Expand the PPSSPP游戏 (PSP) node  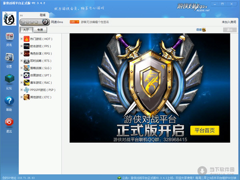[22, 90]
